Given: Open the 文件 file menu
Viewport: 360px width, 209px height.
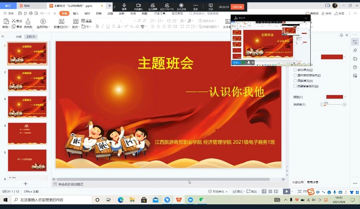Looking at the screenshot, I should 9,13.
